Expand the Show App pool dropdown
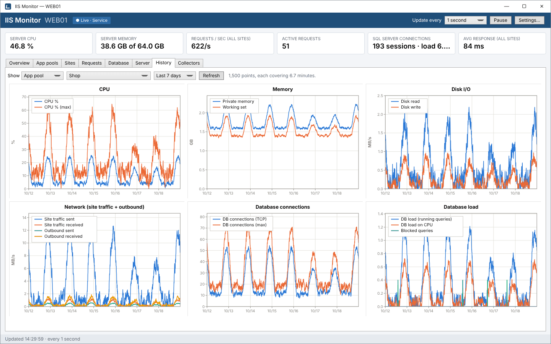The image size is (551, 344). tap(42, 76)
